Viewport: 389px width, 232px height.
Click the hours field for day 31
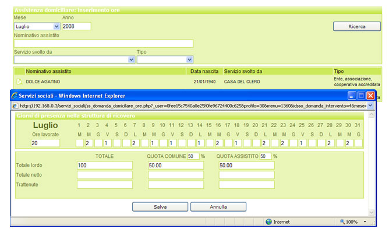[x=359, y=143]
